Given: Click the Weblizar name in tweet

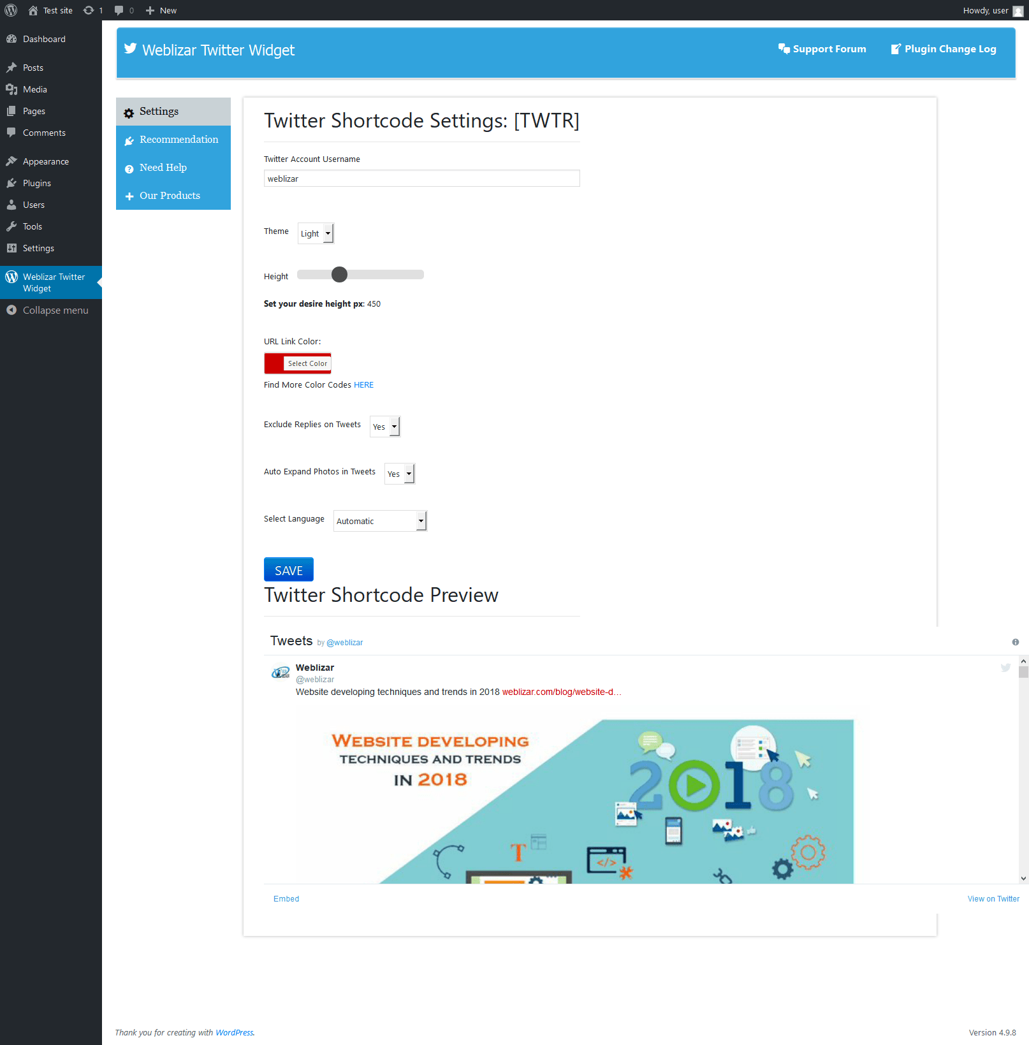Looking at the screenshot, I should [315, 668].
